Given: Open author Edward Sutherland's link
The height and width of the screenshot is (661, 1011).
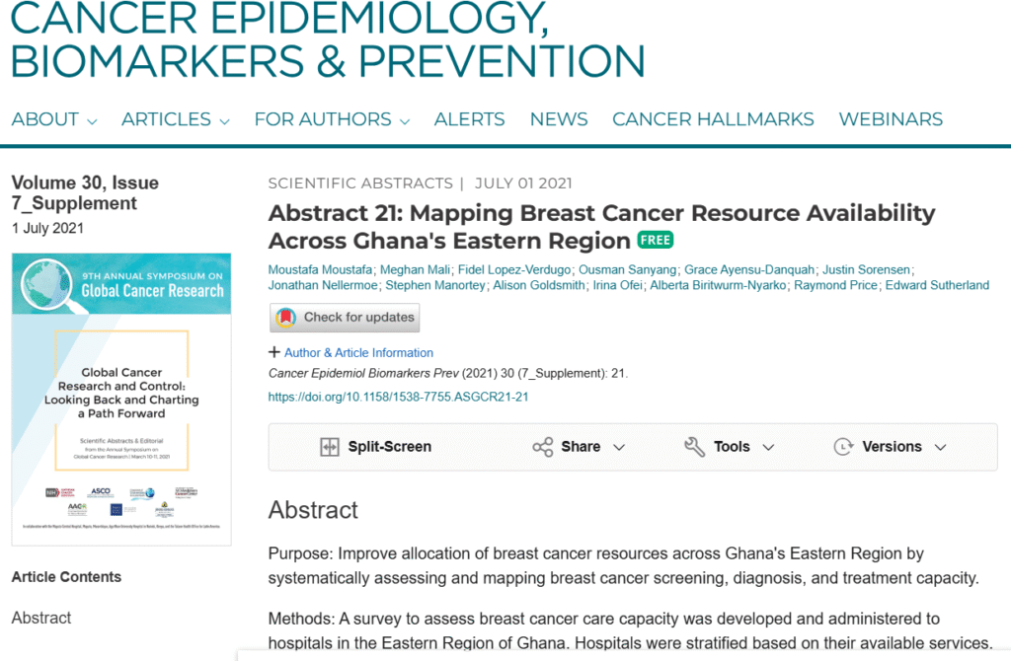Looking at the screenshot, I should tap(937, 285).
